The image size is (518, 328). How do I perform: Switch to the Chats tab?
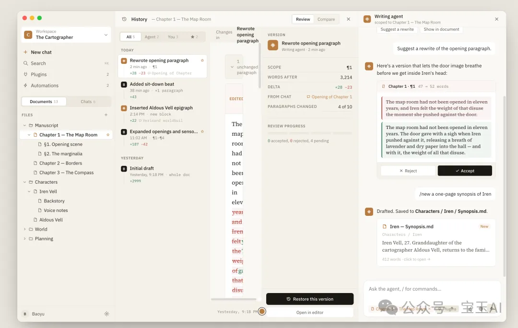pos(88,101)
